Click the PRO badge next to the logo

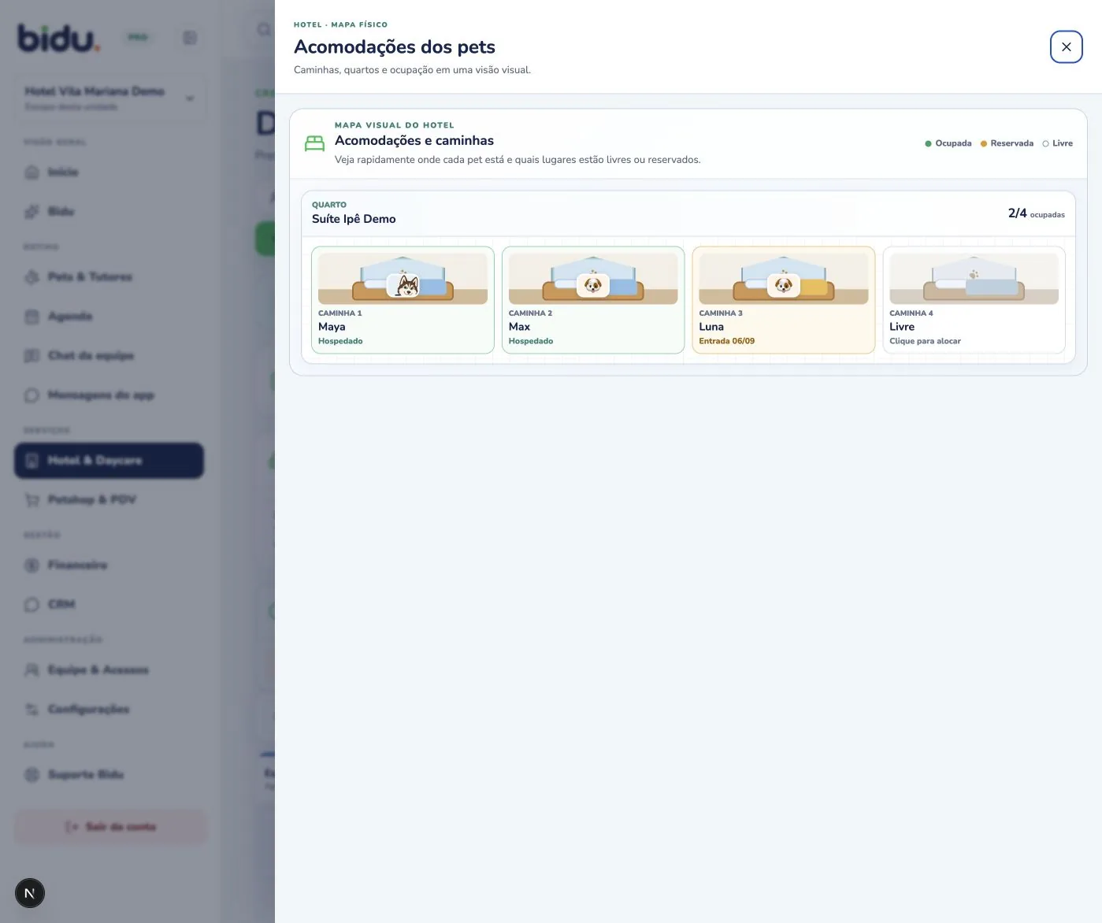(x=138, y=37)
